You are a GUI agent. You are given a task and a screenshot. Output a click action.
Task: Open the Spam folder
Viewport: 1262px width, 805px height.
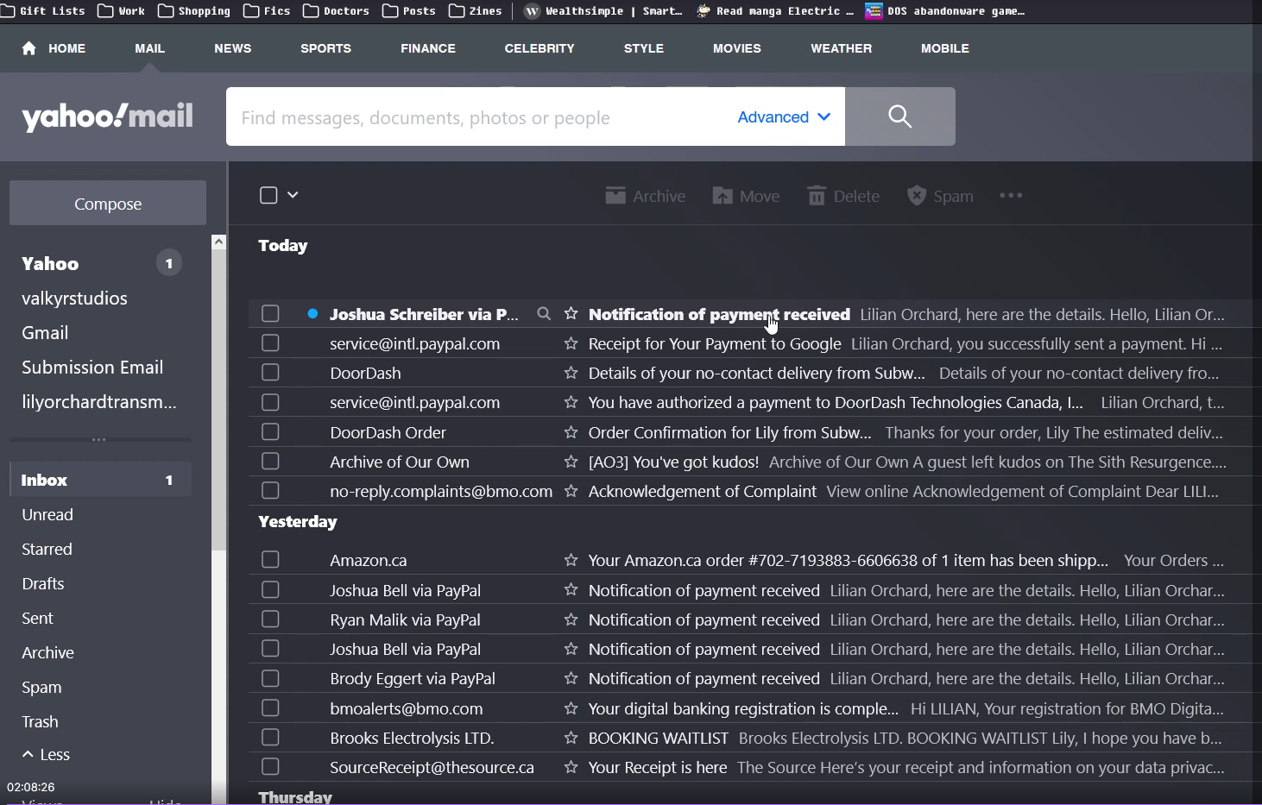(x=41, y=688)
